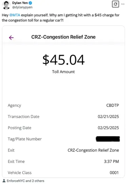
Task: Open the Grok icon button on tweet
Action: point(115,4)
